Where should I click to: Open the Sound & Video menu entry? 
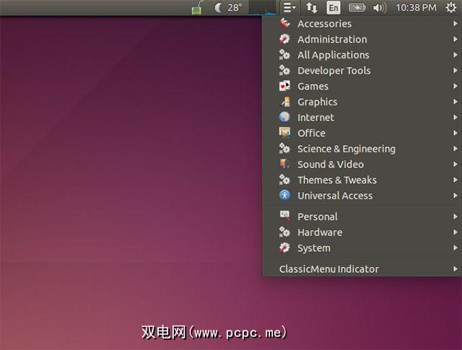click(362, 164)
